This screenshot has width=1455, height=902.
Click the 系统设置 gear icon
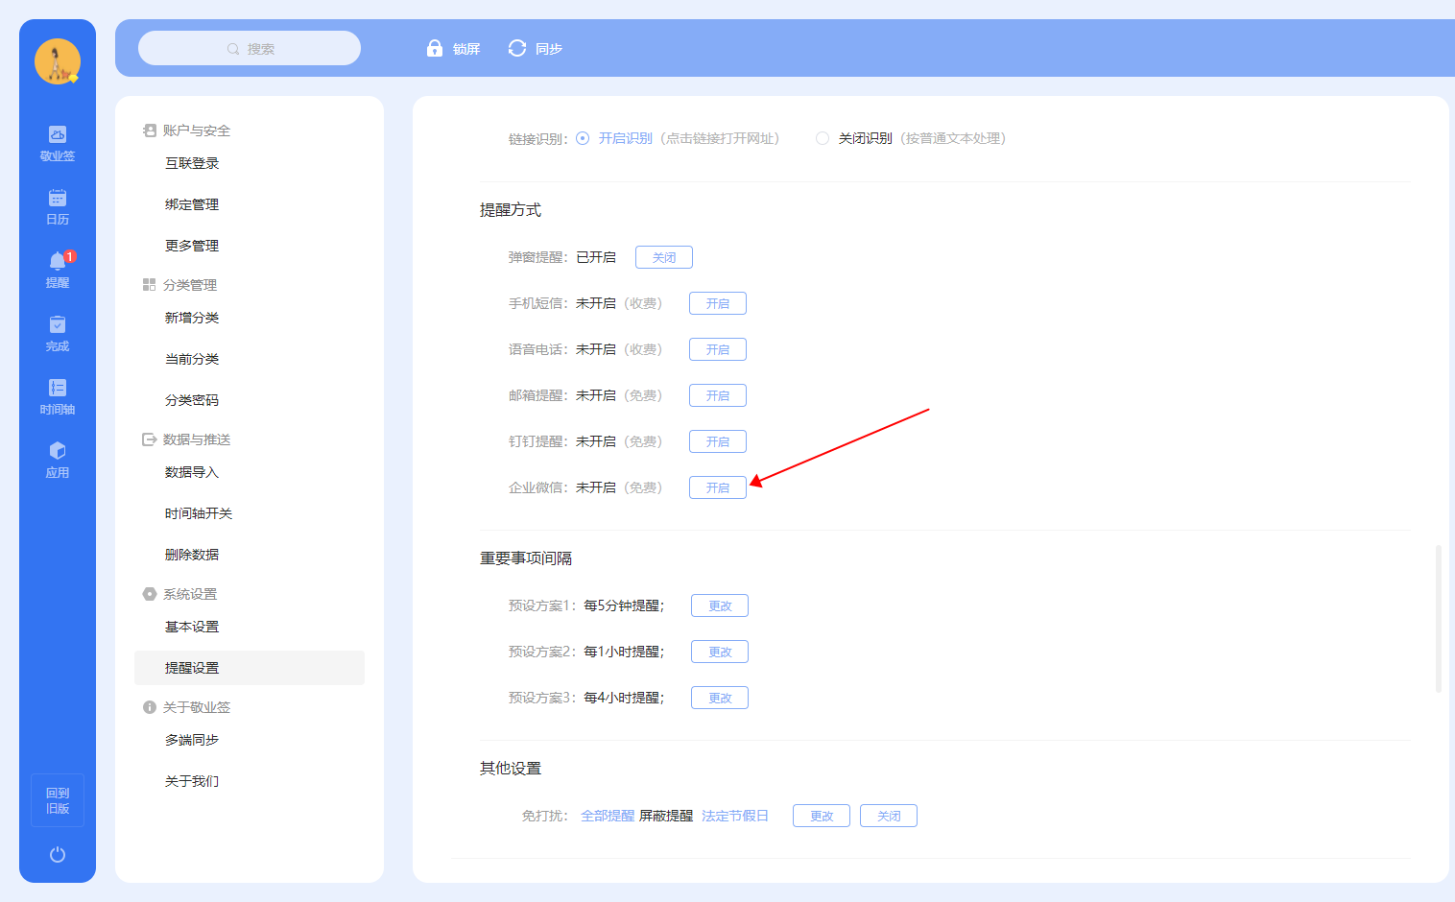(149, 594)
